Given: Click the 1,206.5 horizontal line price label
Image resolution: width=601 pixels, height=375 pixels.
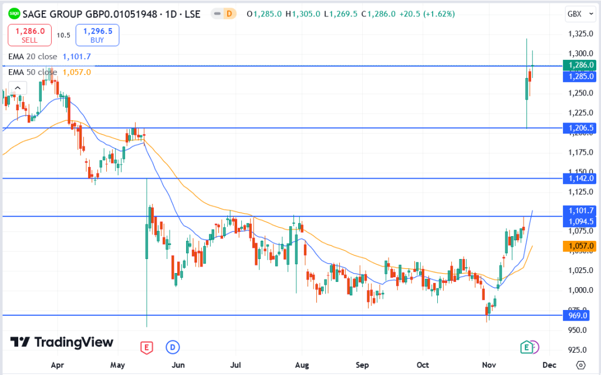Looking at the screenshot, I should point(579,128).
